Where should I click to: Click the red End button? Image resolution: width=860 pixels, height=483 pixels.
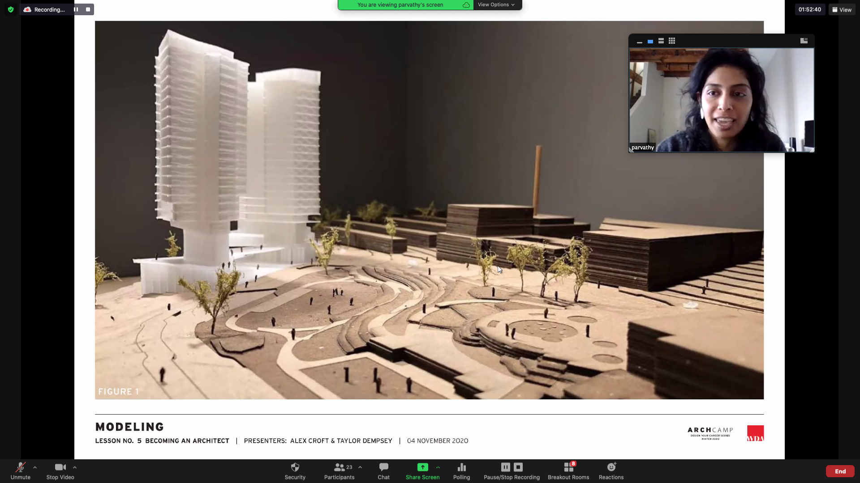(x=840, y=471)
